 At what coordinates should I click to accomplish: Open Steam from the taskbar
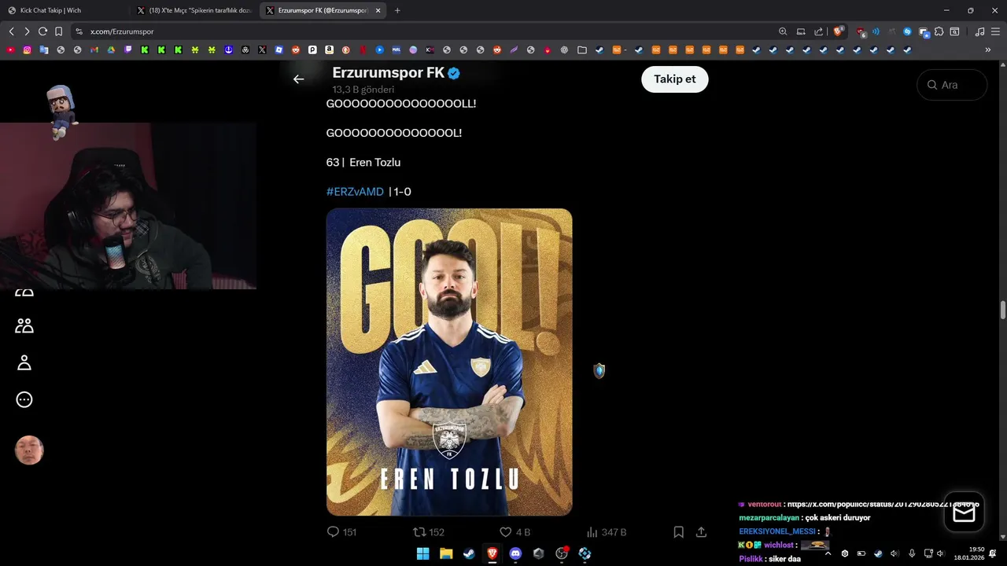point(469,553)
